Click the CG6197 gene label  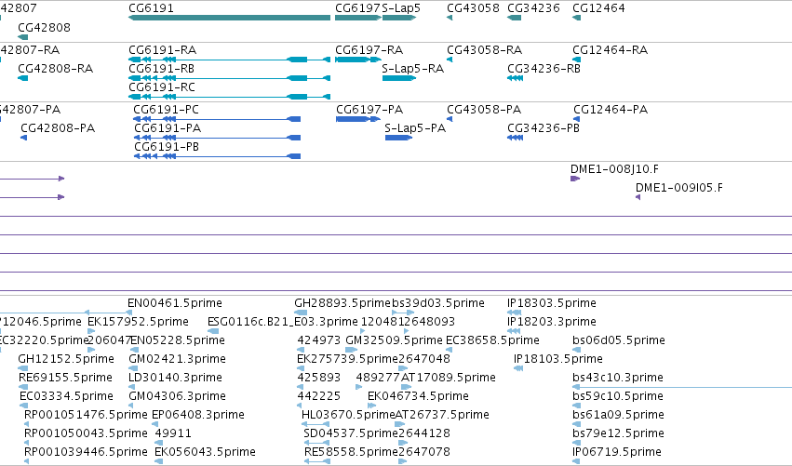[357, 8]
